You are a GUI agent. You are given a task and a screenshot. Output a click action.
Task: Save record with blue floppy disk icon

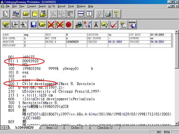pos(34,24)
